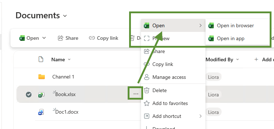
Task: Open the Channel 1 folder
Action: pos(63,77)
